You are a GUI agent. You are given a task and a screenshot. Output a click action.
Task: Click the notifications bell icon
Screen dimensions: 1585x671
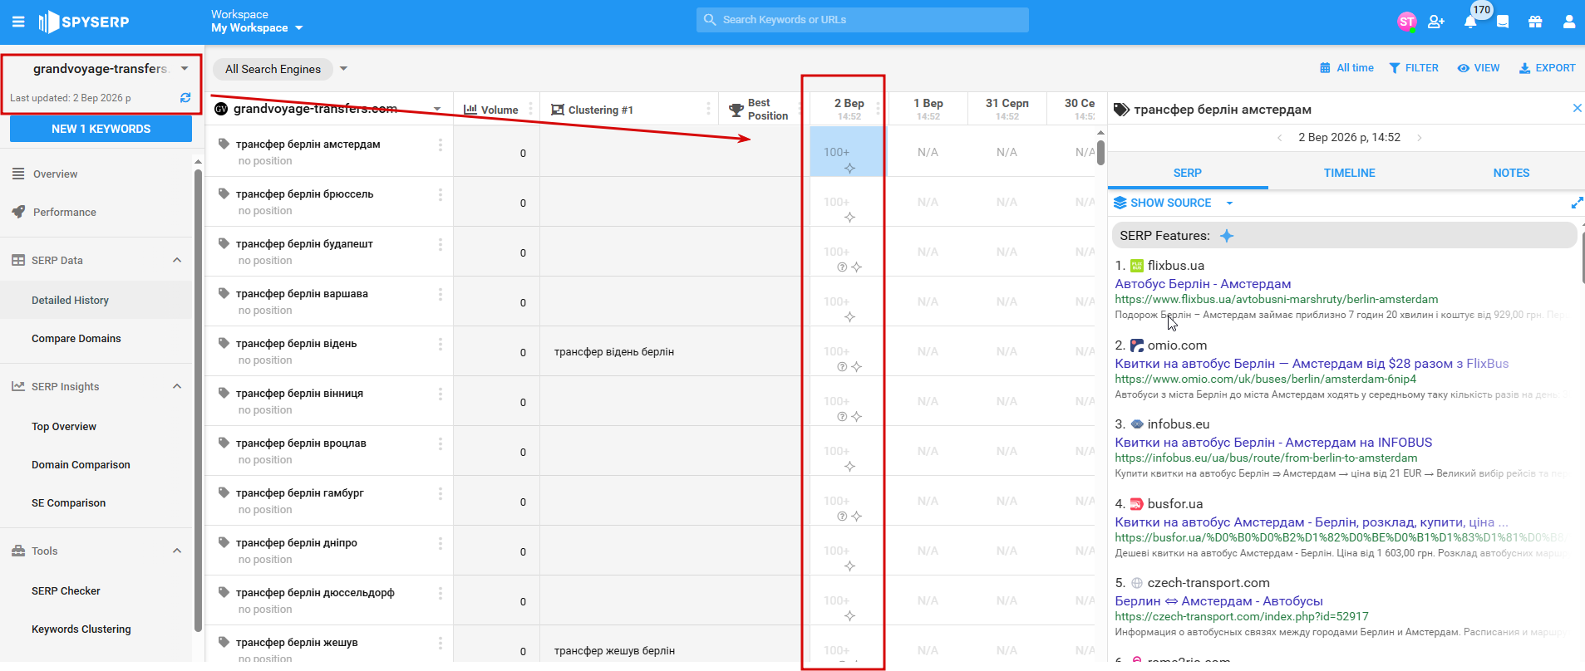(1470, 22)
